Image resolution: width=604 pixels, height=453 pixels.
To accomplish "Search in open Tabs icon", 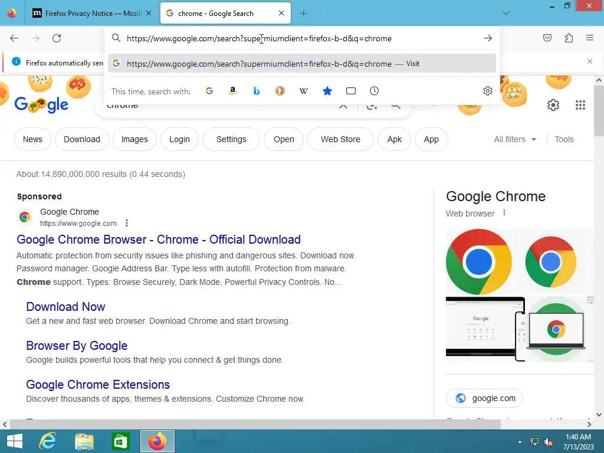I will [350, 91].
